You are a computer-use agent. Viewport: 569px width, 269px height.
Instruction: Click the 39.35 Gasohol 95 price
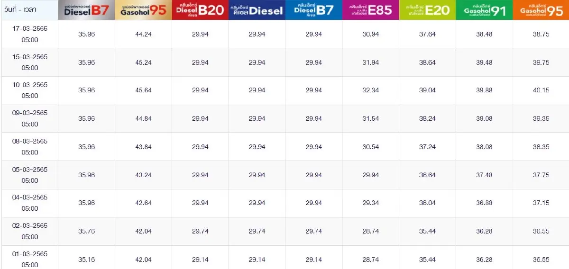[541, 118]
